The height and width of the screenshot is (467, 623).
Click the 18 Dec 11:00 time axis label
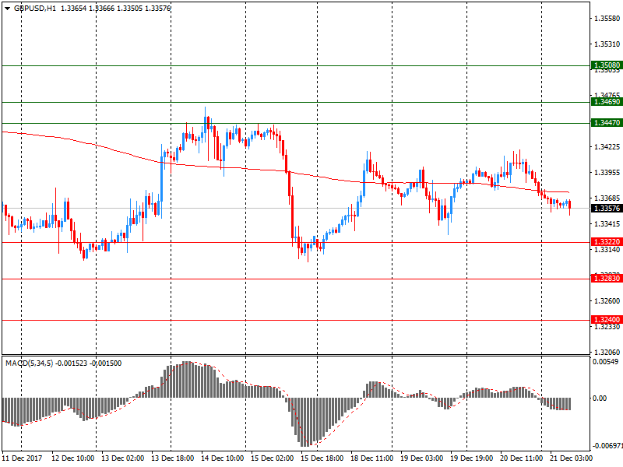coord(372,458)
